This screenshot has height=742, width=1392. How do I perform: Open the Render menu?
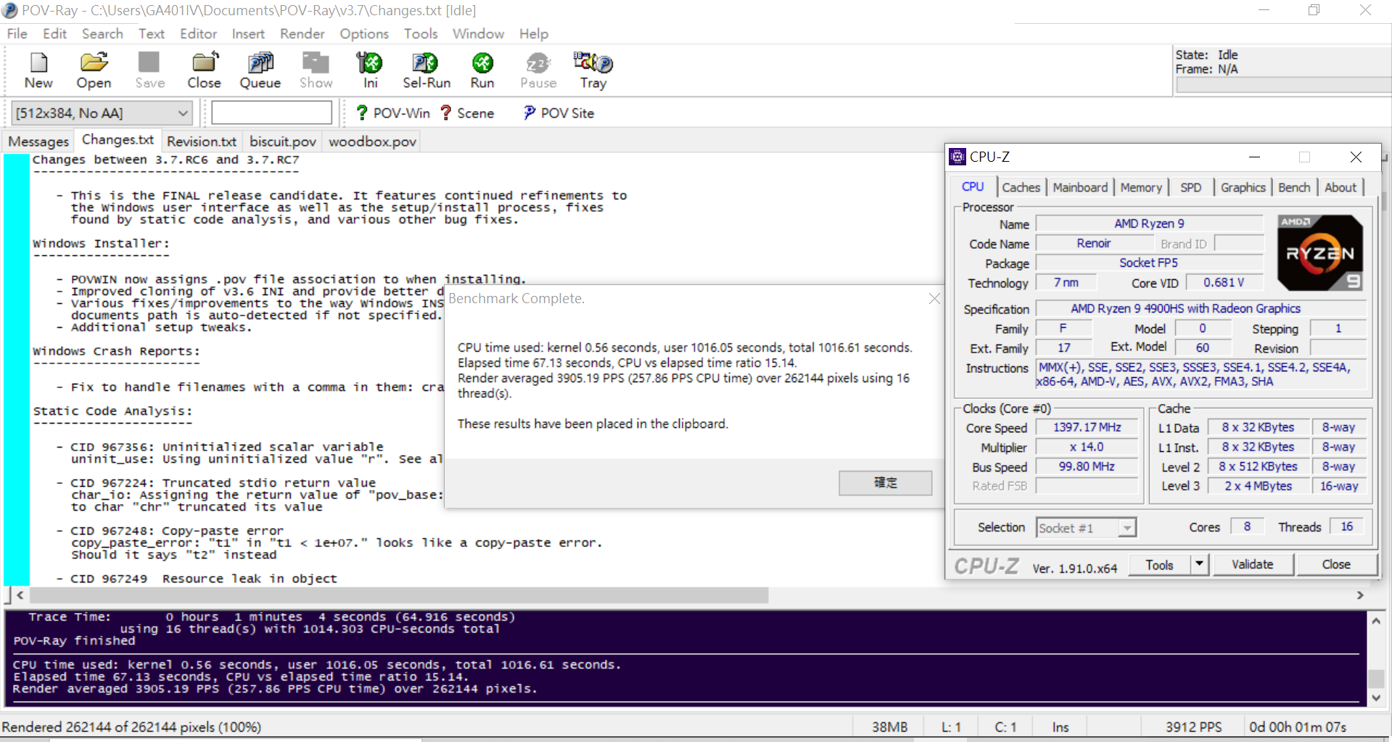pos(302,33)
